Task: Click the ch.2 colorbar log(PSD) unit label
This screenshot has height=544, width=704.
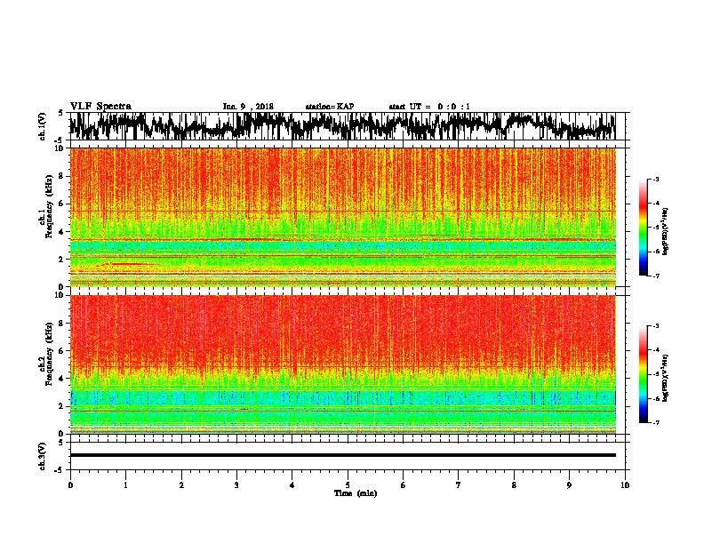Action: [666, 378]
